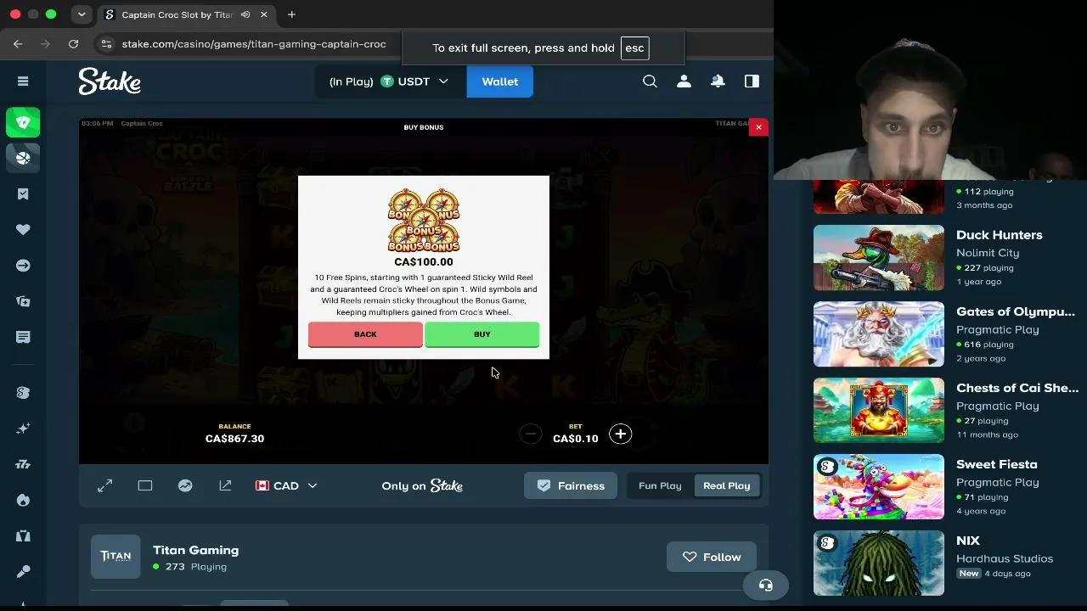
Task: Open the Chests of Cai Shen thumbnail
Action: click(879, 410)
